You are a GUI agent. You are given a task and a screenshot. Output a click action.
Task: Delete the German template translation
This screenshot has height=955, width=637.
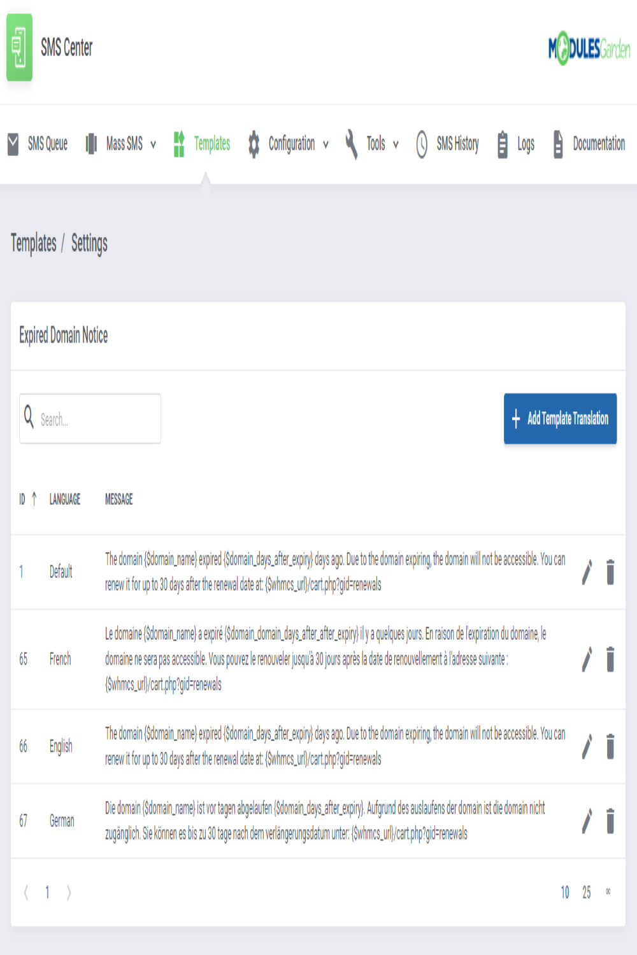(610, 821)
